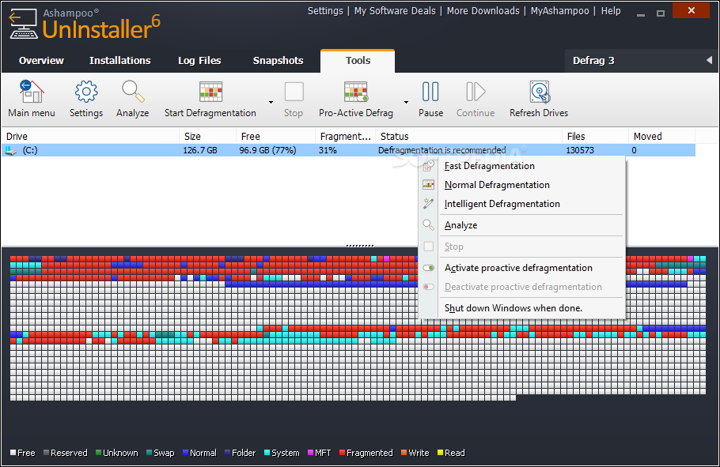
Task: Click the Pro-Active Defrag toolbar icon
Action: (x=356, y=92)
